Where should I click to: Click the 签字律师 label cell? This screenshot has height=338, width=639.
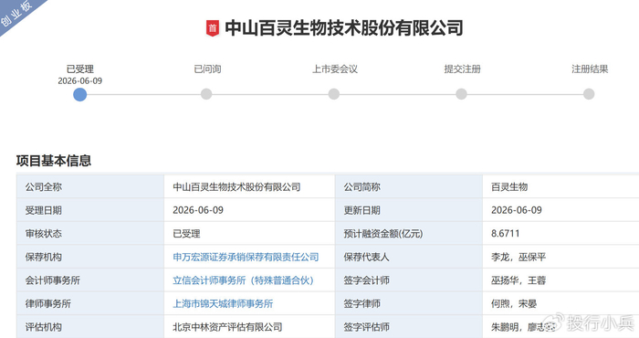[409, 304]
